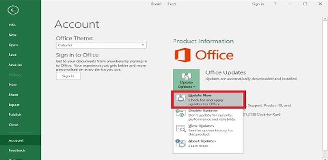328x160 pixels.
Task: Minimize the Excel window
Action: pos(290,4)
